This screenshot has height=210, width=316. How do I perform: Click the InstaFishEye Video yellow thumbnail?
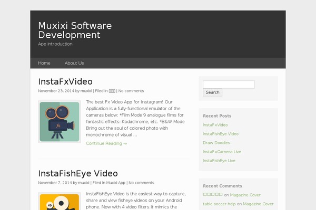coord(60,201)
